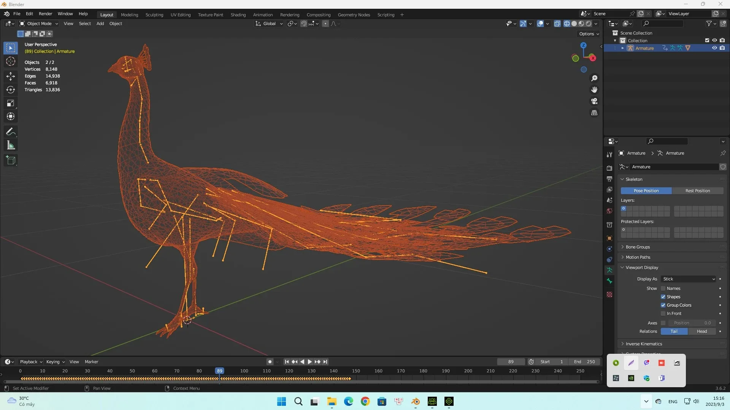The width and height of the screenshot is (730, 410).
Task: Open the Object Constraints properties tab
Action: coord(609,260)
